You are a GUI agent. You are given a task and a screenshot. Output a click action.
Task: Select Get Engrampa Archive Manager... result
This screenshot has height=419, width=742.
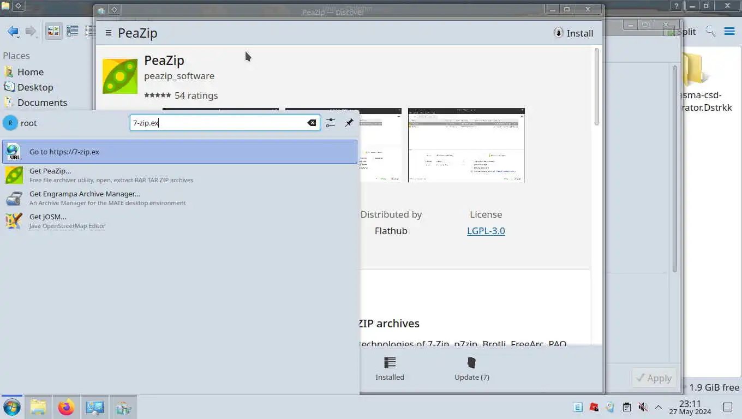179,197
